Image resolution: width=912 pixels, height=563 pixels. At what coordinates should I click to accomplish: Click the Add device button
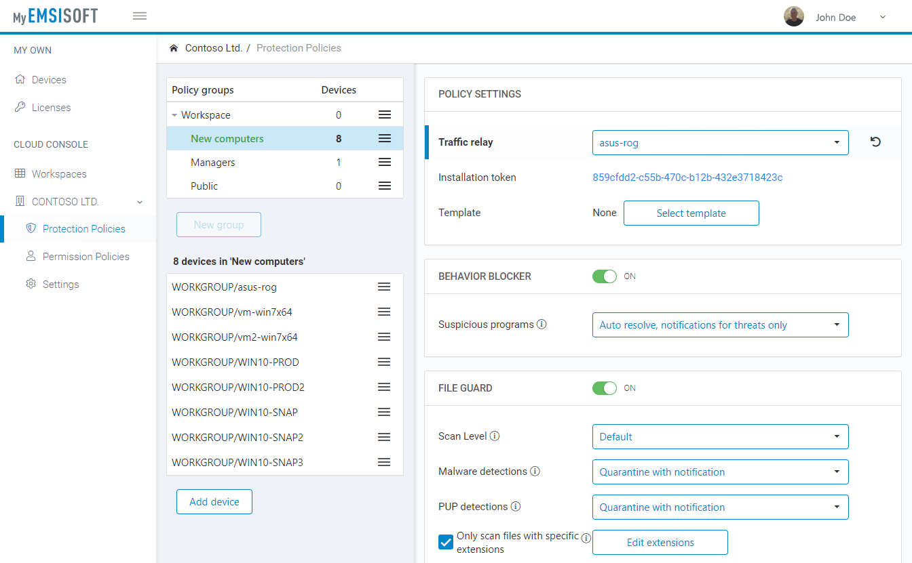(x=214, y=502)
